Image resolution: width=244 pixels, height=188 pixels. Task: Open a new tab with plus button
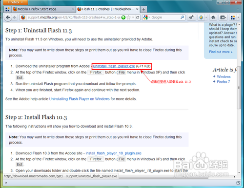143,9
